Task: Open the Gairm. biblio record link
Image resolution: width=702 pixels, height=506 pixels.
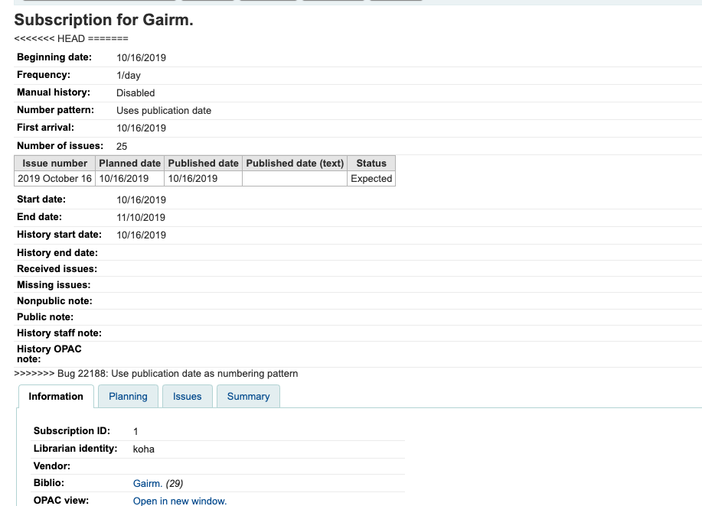Action: click(147, 483)
